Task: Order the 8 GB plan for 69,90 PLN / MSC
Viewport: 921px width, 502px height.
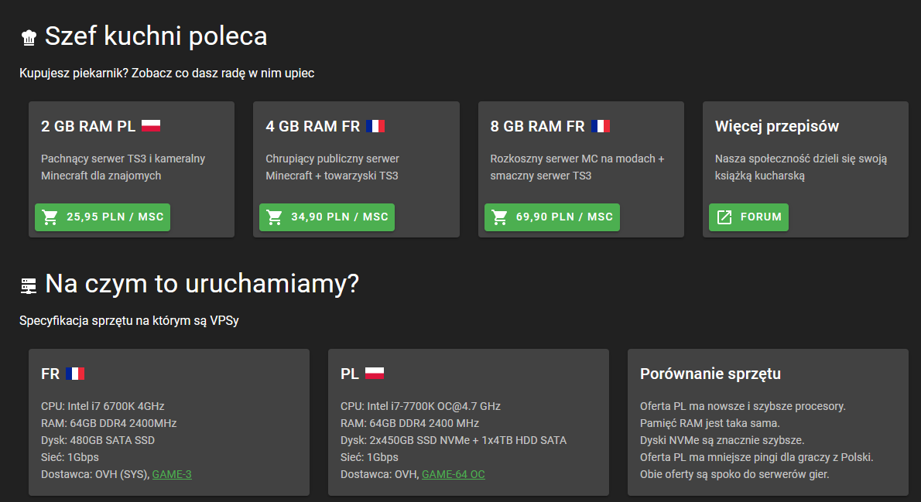Action: 552,217
